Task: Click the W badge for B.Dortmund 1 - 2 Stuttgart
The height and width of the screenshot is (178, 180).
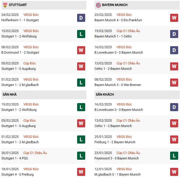Action: click(x=81, y=50)
